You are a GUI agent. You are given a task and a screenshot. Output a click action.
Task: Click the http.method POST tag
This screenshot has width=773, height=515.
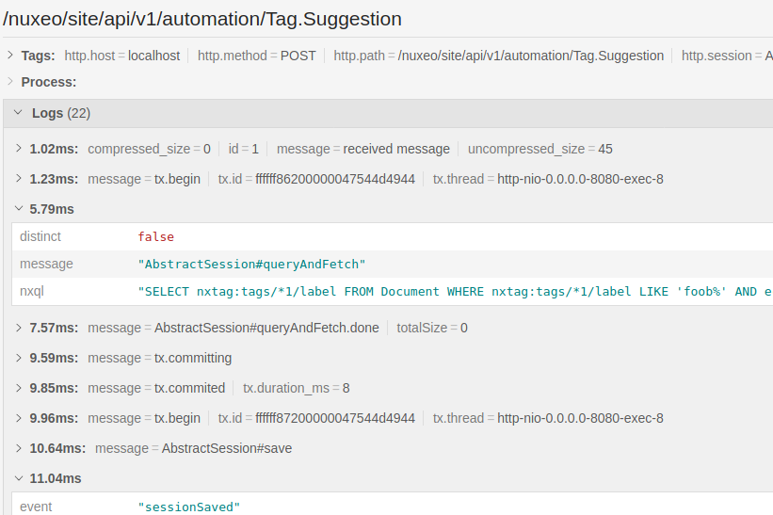[x=256, y=56]
